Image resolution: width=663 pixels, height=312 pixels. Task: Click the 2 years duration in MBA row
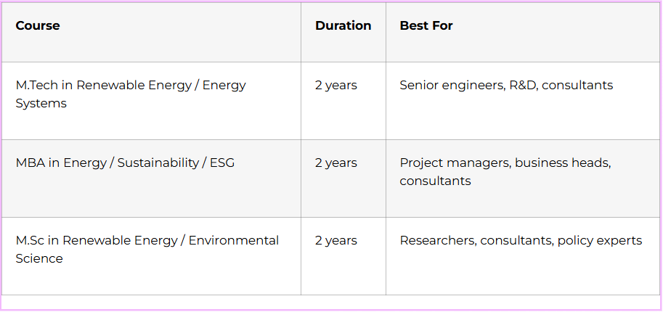pos(336,163)
